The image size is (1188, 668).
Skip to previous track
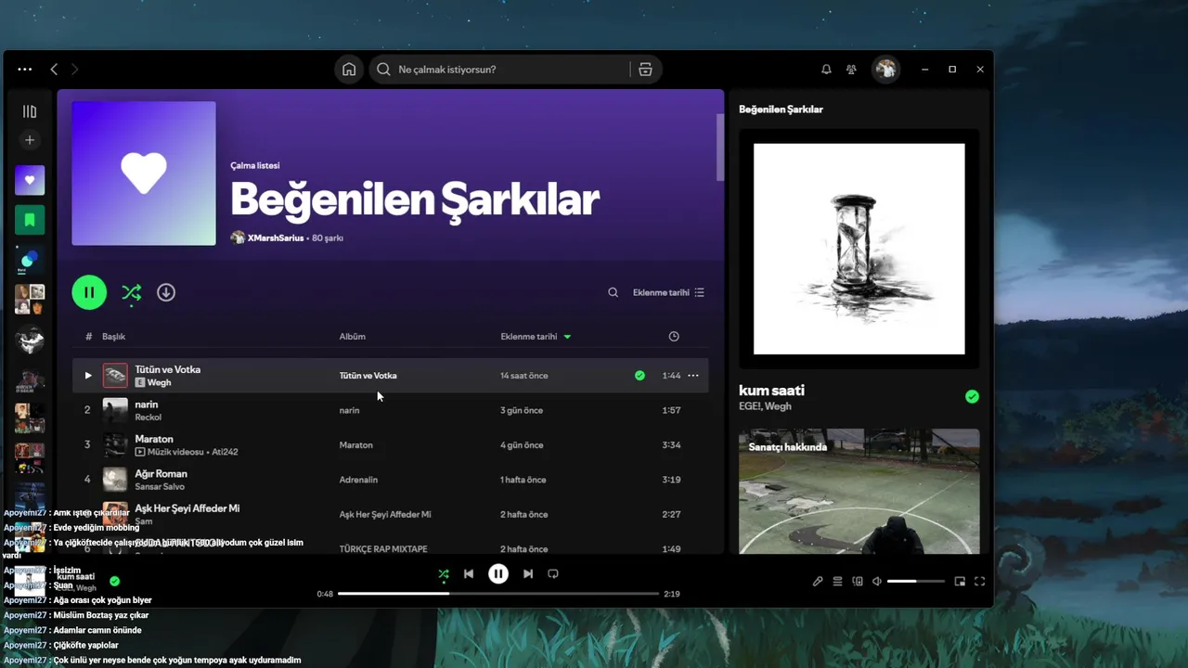(469, 574)
